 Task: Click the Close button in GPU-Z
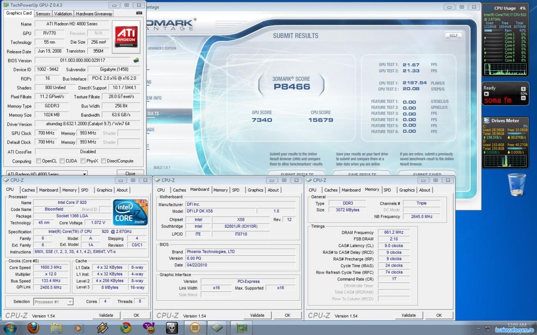[x=130, y=173]
